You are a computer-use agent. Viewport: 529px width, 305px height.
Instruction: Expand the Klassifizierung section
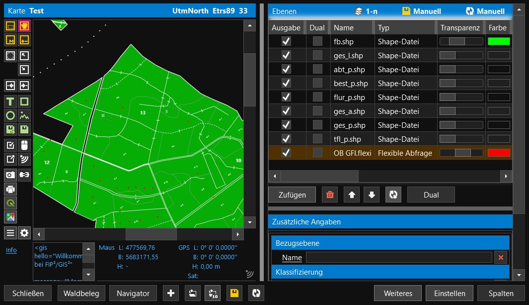[390, 272]
